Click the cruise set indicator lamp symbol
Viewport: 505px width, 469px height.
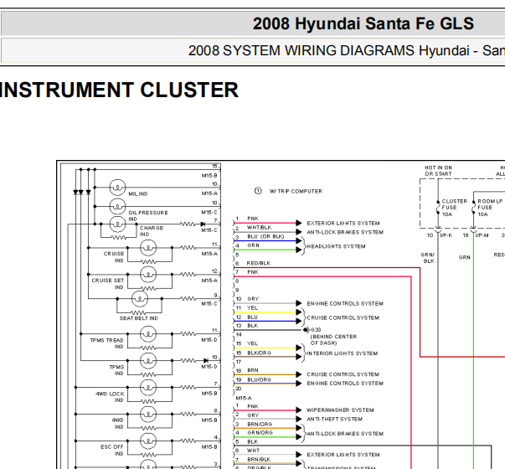pyautogui.click(x=148, y=275)
